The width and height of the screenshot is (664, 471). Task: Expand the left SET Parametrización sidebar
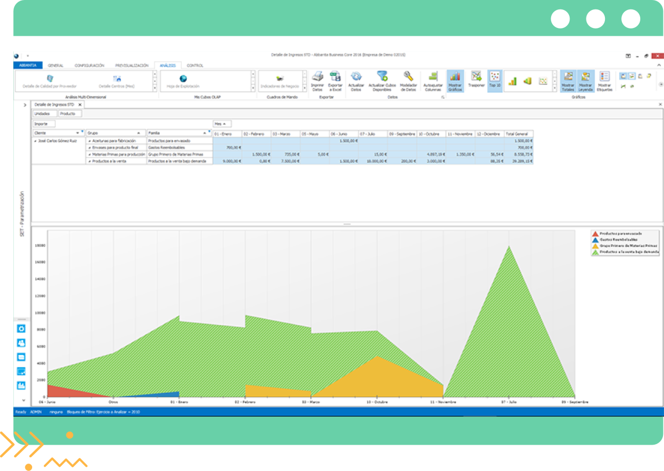pos(25,105)
